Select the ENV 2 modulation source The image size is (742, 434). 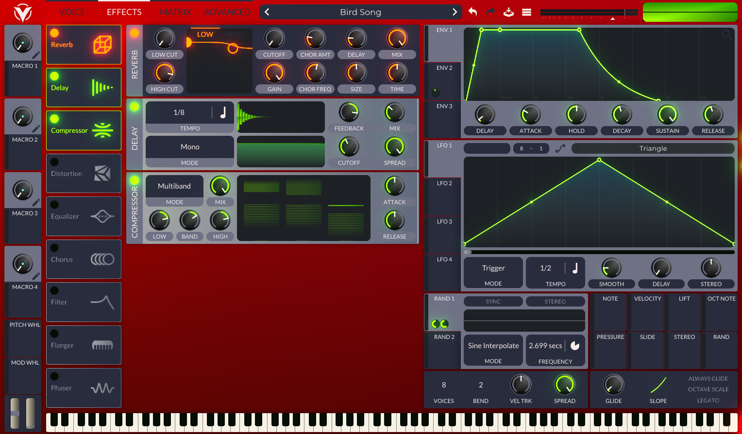click(444, 68)
